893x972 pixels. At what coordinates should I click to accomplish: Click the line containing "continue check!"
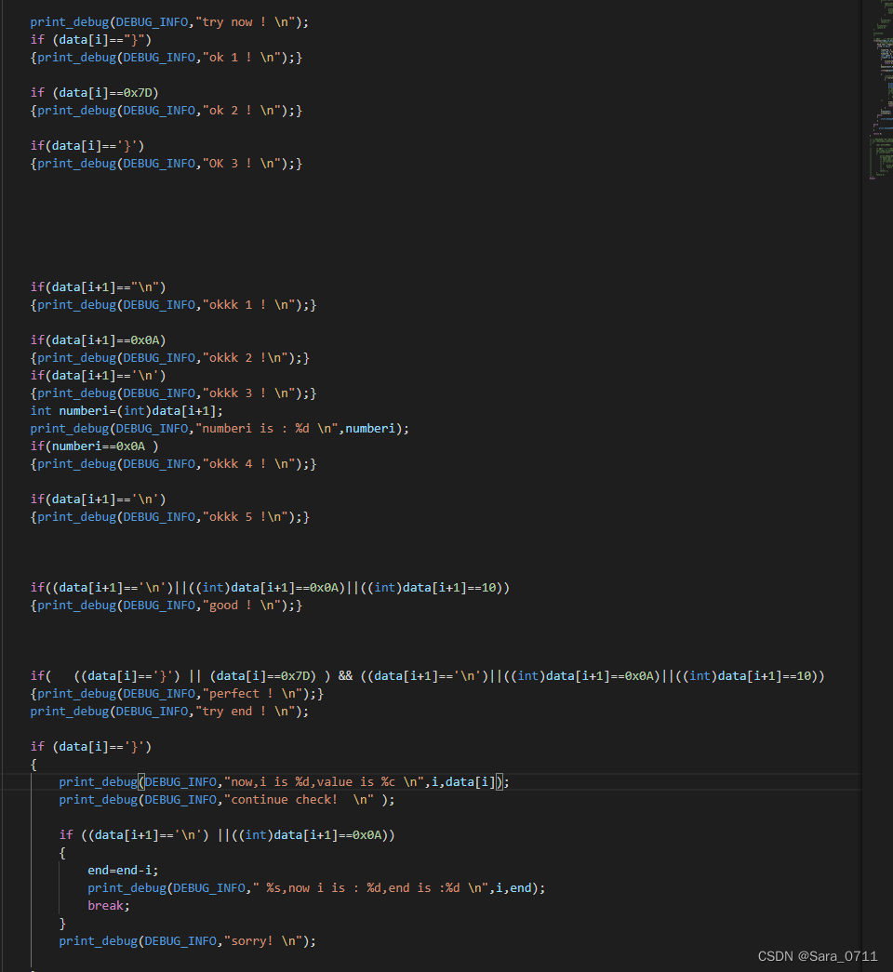(x=227, y=800)
